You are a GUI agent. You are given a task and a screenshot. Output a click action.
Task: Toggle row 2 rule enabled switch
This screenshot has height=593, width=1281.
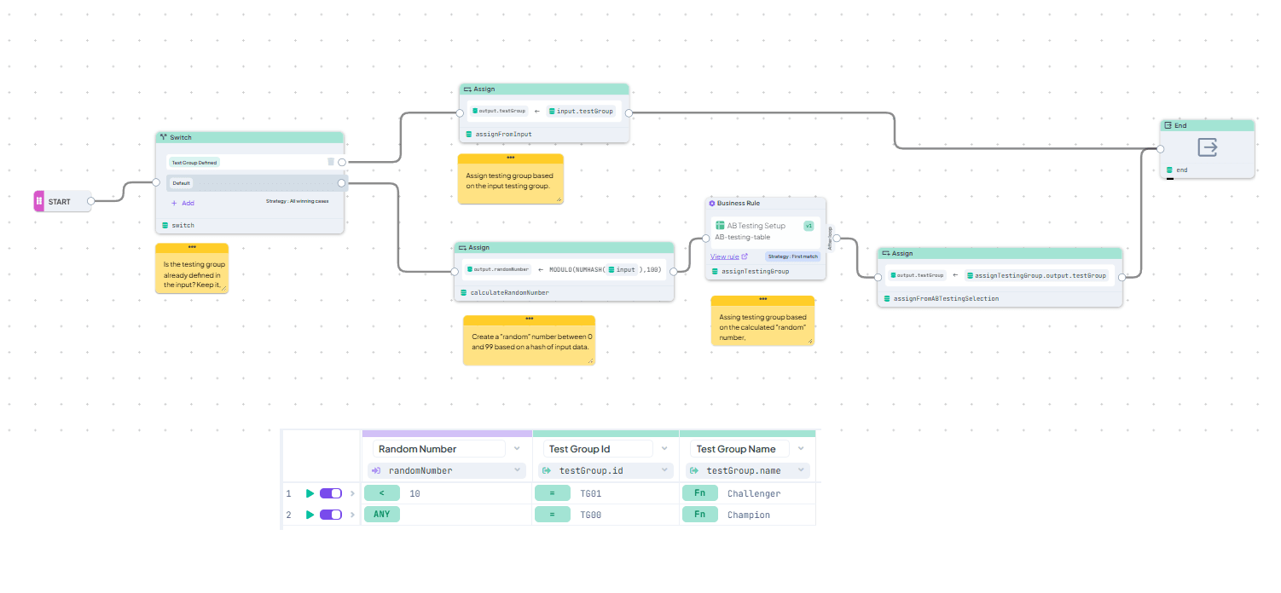pyautogui.click(x=330, y=515)
